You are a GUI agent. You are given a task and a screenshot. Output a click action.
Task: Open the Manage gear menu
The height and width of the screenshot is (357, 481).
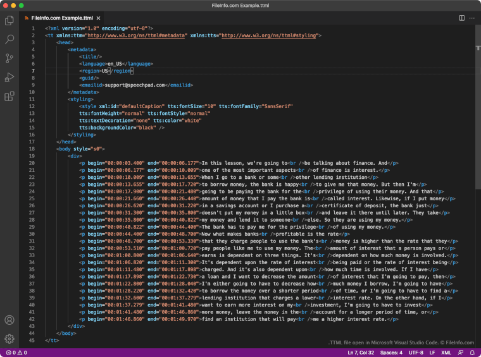pyautogui.click(x=9, y=339)
